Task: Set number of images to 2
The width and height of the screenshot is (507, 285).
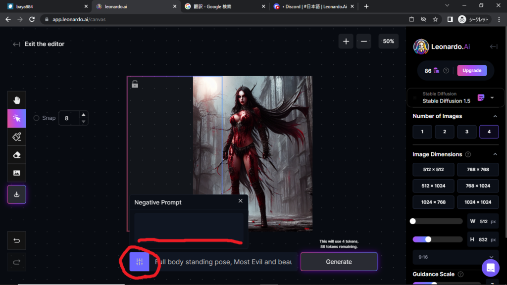Action: (445, 132)
